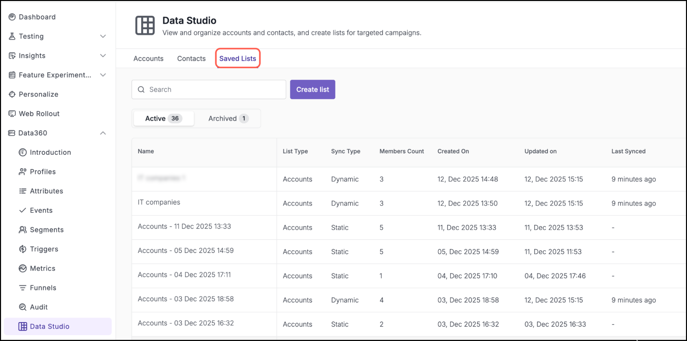Click the Triggers icon in sidebar

(23, 249)
